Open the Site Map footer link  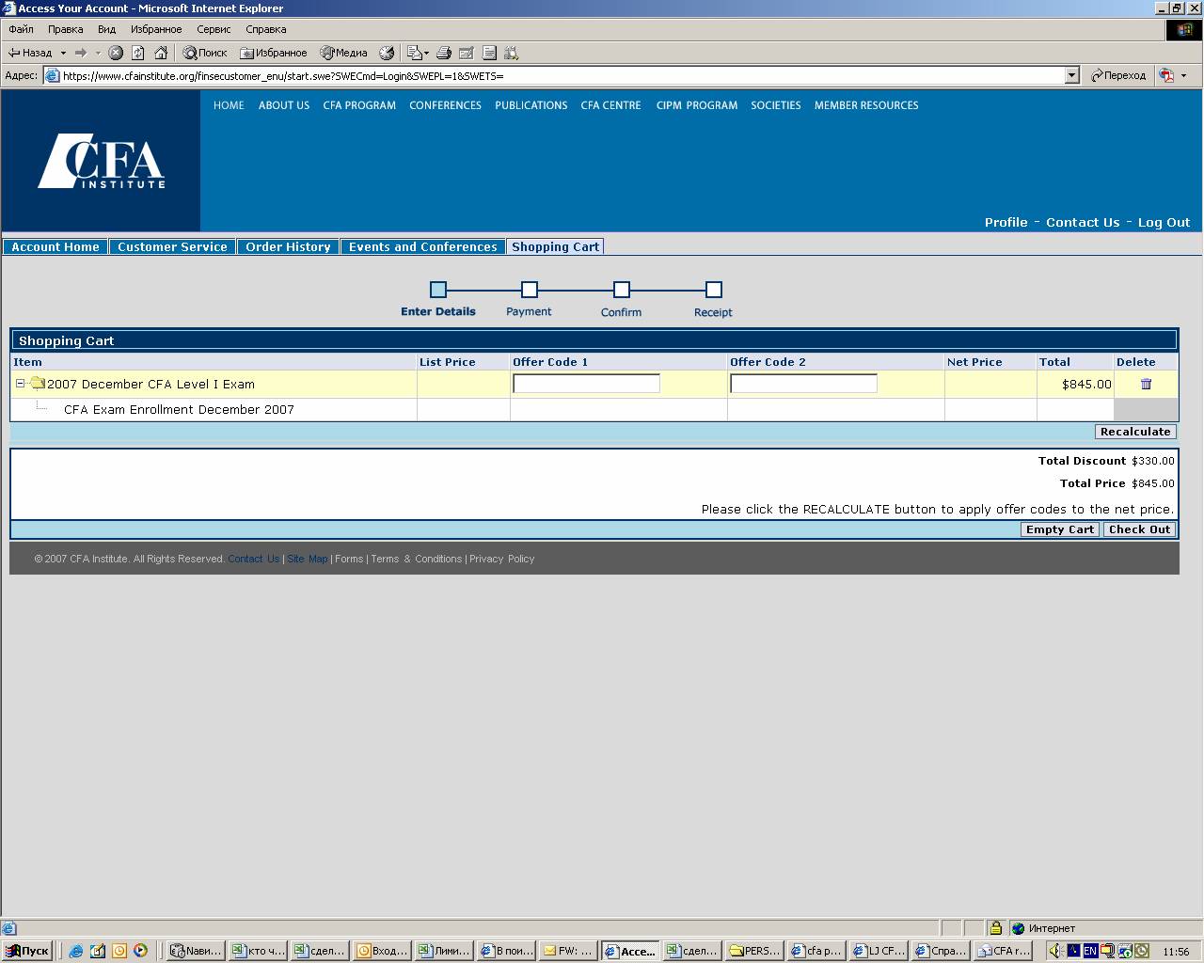[308, 559]
